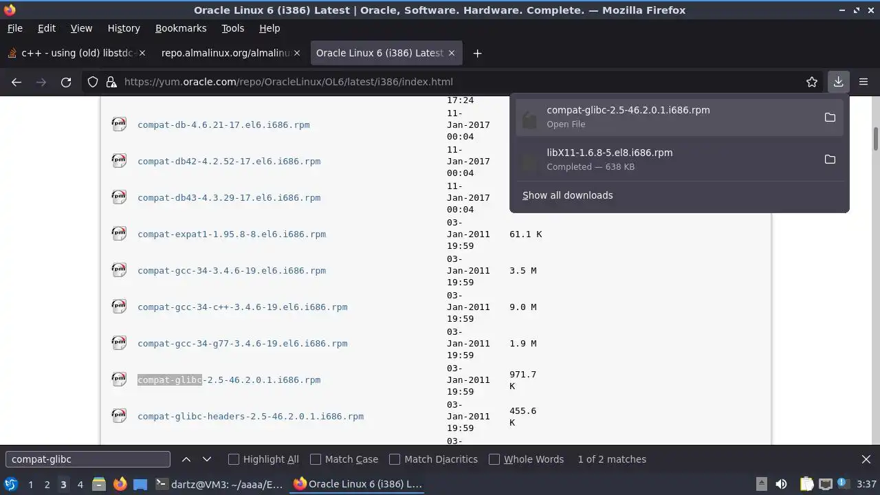The height and width of the screenshot is (495, 880).
Task: Enable Whole Words checkbox
Action: pos(494,459)
